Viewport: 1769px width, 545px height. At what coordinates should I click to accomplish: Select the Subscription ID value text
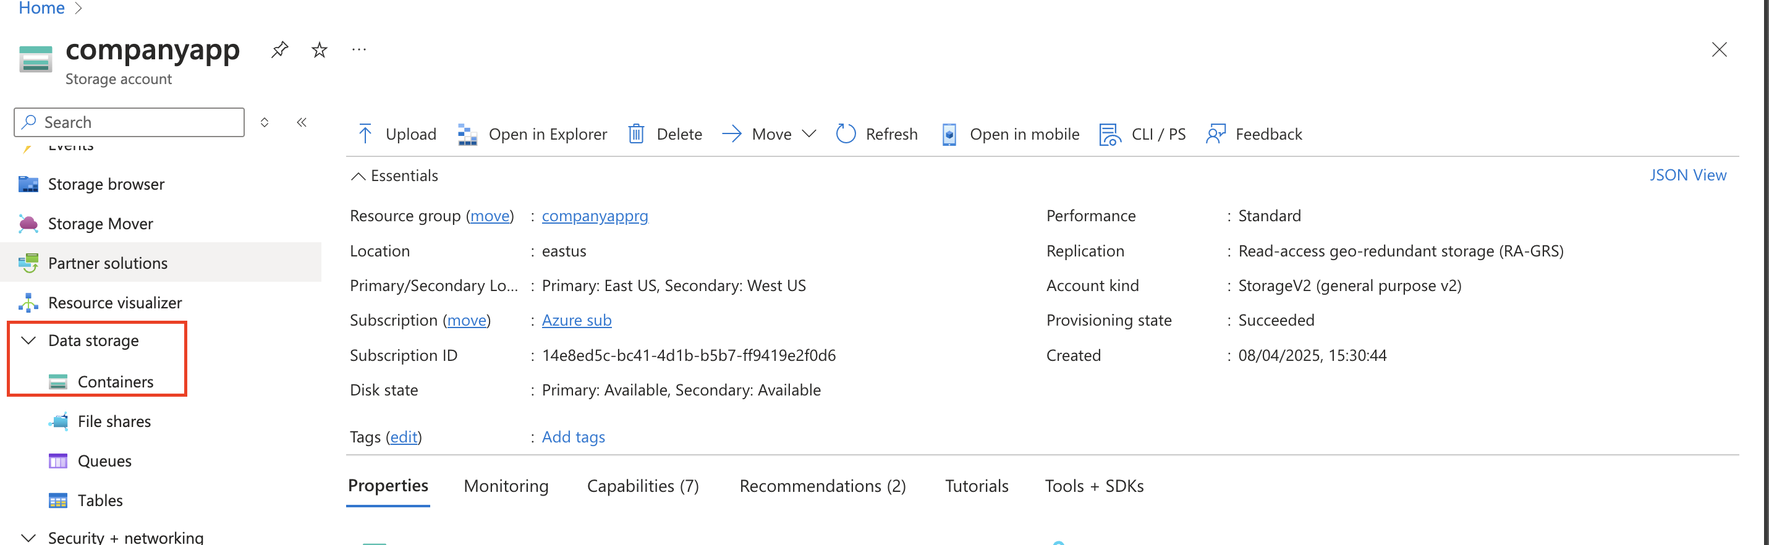(x=689, y=355)
